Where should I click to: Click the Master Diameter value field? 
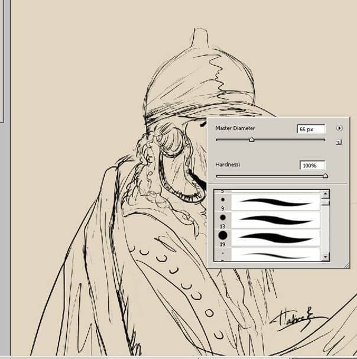pyautogui.click(x=311, y=129)
